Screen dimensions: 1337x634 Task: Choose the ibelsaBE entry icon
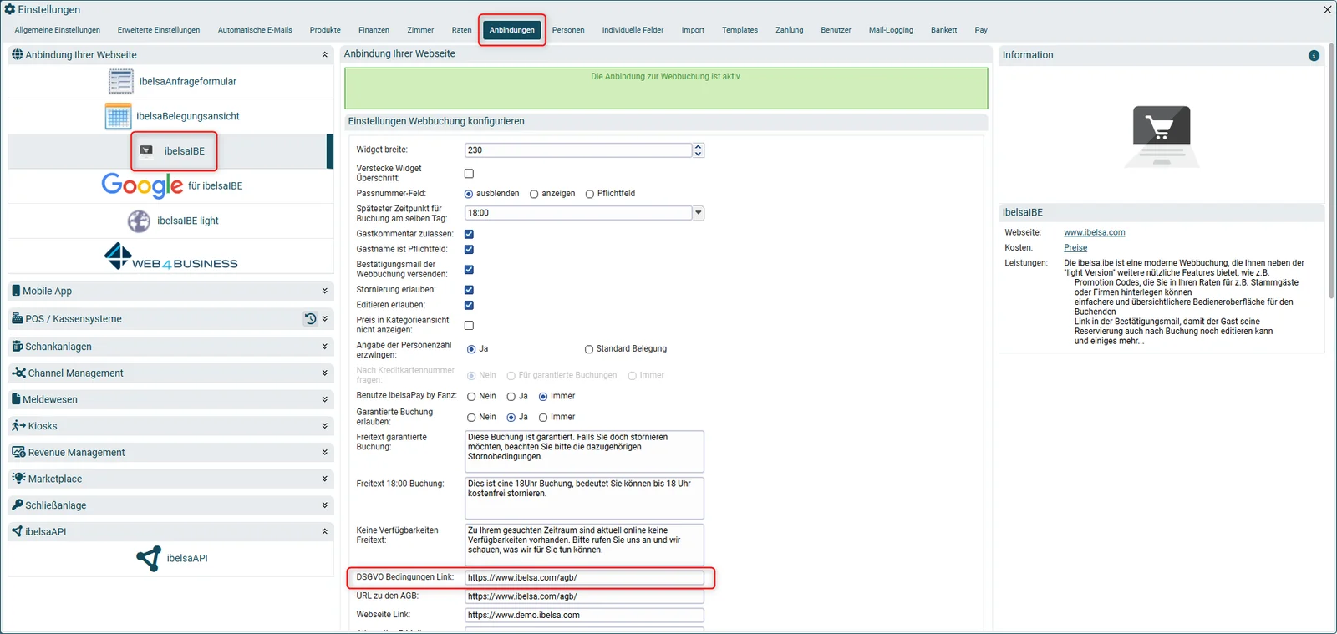(x=146, y=150)
